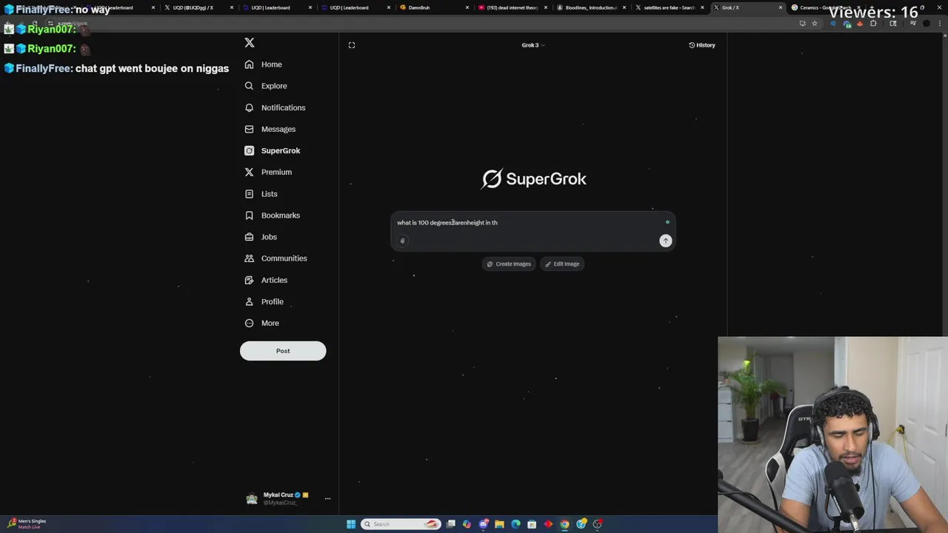Open the Grok 3 model dropdown
This screenshot has height=533, width=948.
click(x=533, y=45)
